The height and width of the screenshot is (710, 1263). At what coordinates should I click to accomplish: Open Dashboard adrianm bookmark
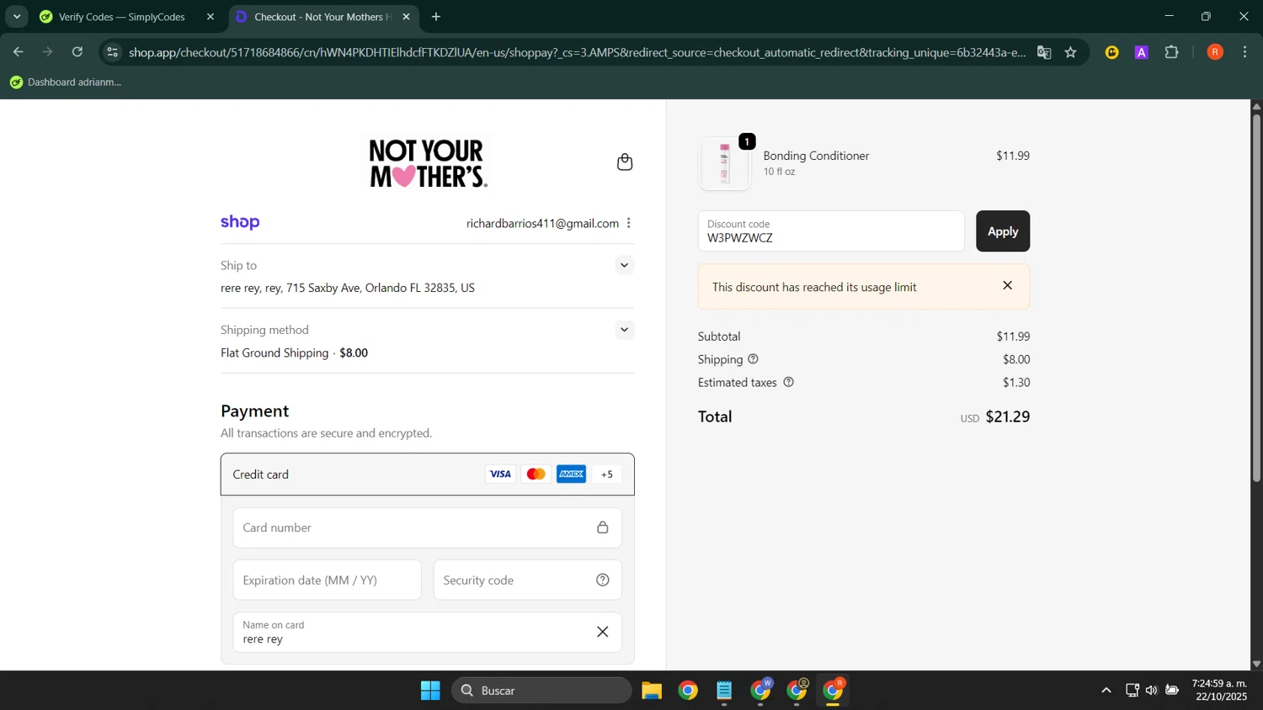click(x=66, y=82)
